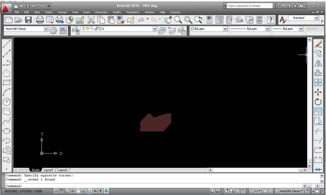The height and width of the screenshot is (195, 326).
Task: Select the Line draw tool
Action: 6,44
